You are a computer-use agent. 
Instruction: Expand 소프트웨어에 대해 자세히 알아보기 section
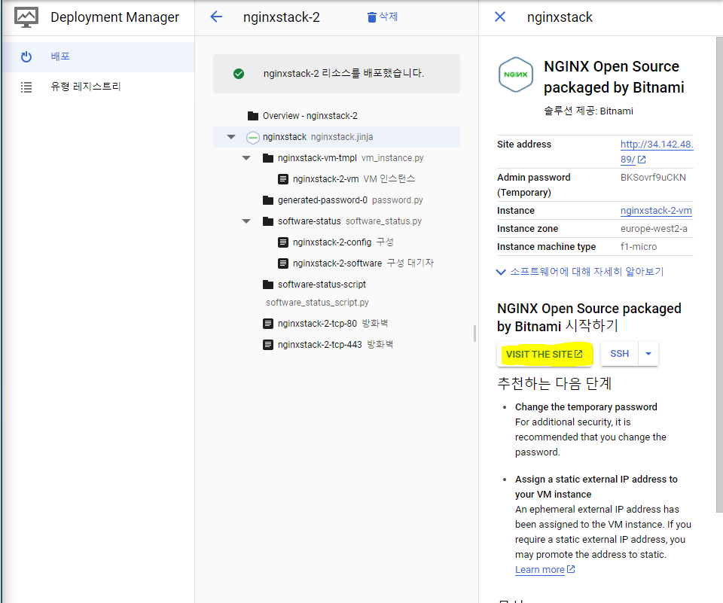pos(580,272)
